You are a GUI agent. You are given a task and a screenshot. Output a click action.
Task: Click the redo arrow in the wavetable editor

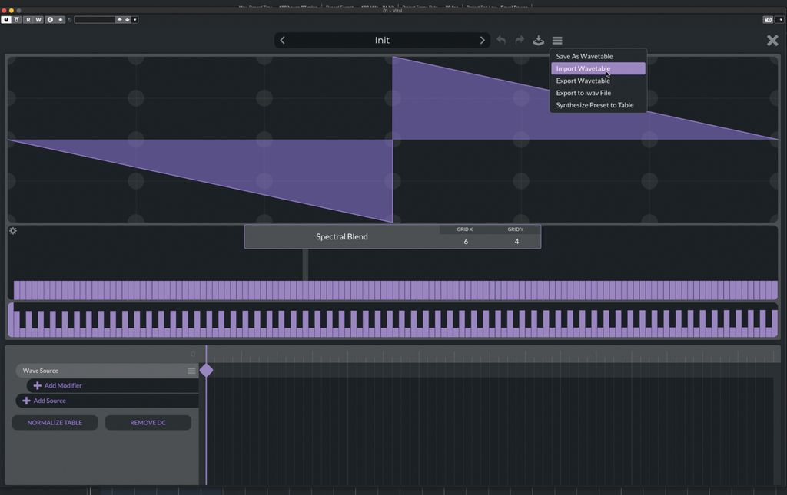(519, 40)
